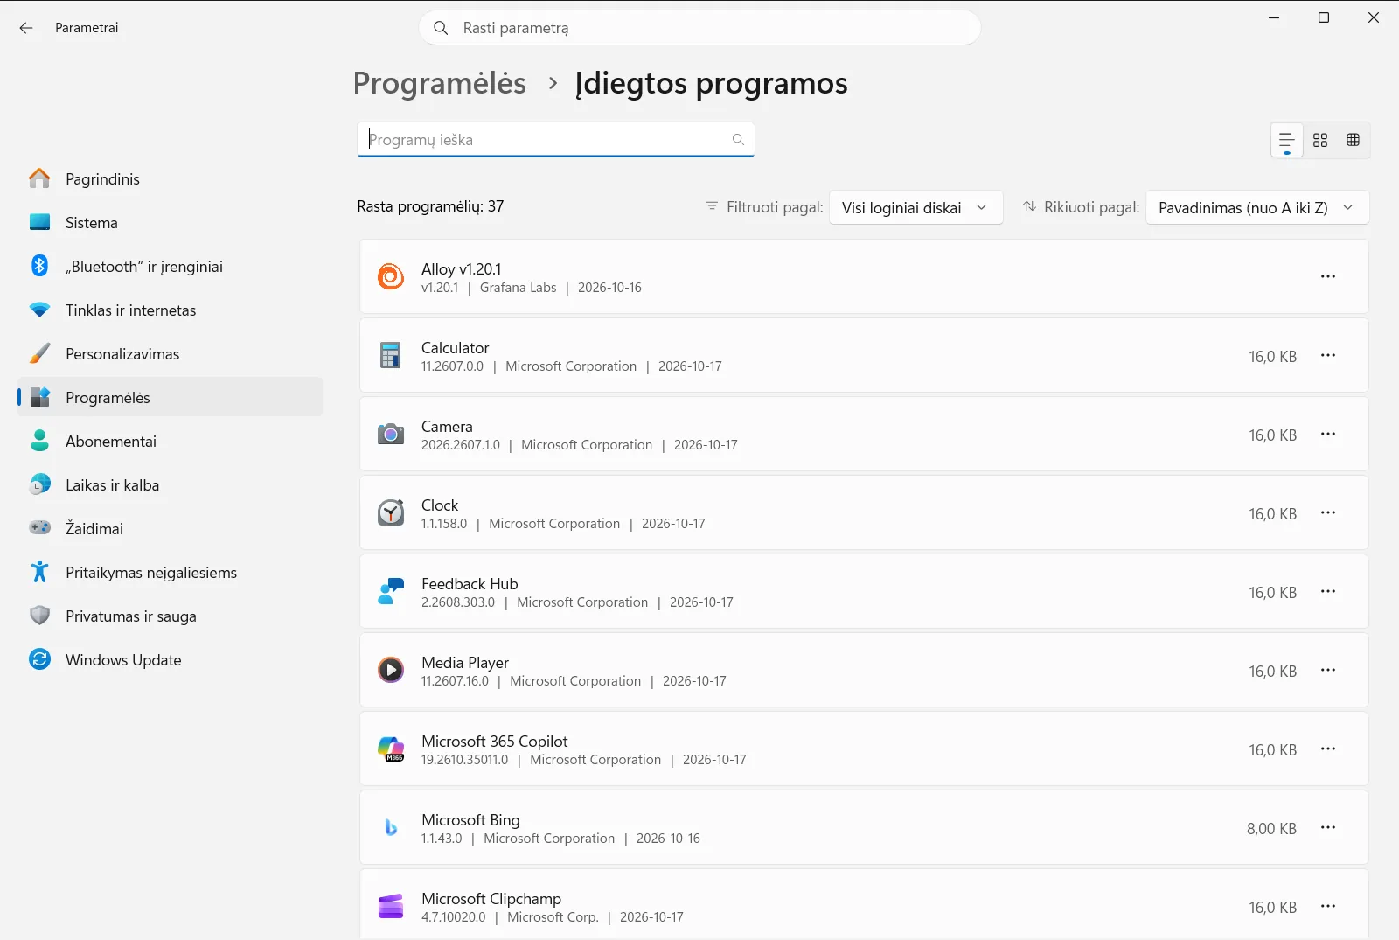Viewport: 1399px width, 940px height.
Task: Open more options for Microsoft Bing
Action: click(1328, 827)
